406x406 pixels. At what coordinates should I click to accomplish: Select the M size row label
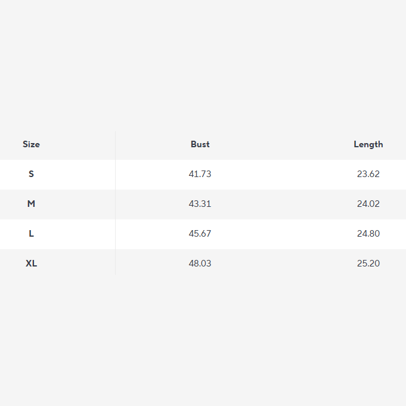(31, 204)
